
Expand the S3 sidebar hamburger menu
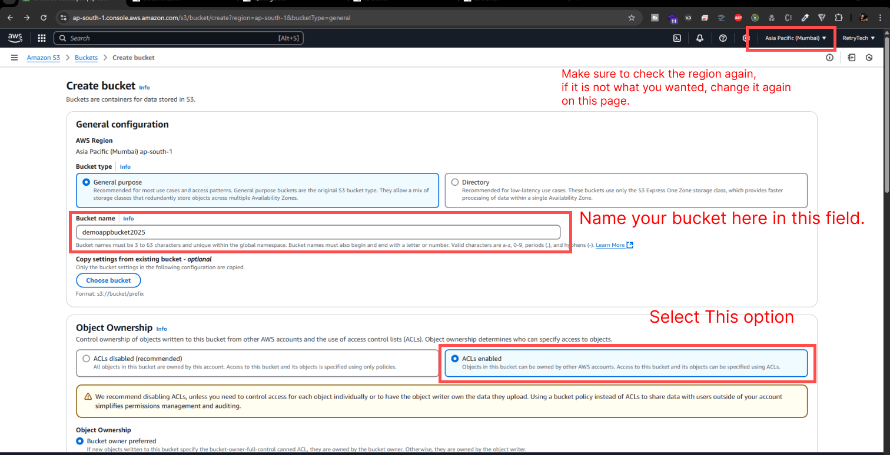tap(14, 57)
